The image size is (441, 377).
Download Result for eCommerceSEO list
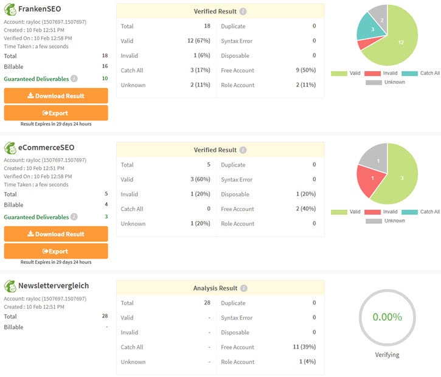pos(56,234)
